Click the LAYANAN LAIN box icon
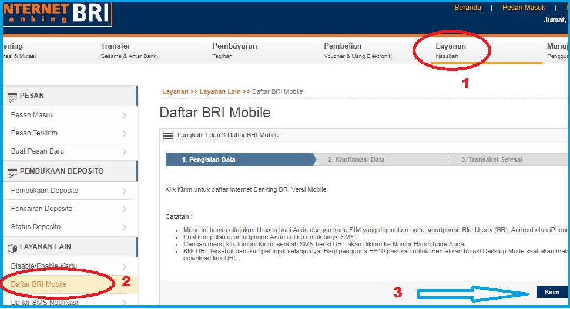570x309 pixels. pos(12,248)
